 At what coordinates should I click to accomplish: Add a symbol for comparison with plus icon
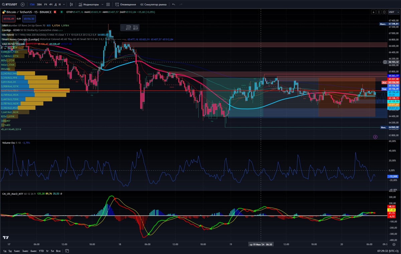click(x=22, y=4)
